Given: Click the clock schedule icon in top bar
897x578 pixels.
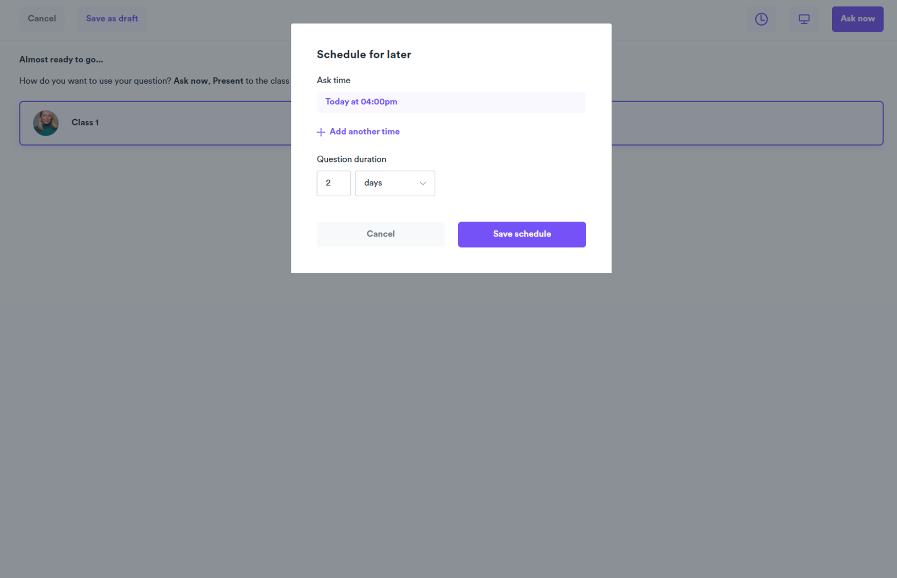Looking at the screenshot, I should (x=761, y=19).
